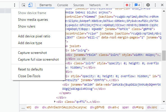Click the Elements panel scrollbar thumb
Screen dimensions: 166x112
tap(164, 55)
